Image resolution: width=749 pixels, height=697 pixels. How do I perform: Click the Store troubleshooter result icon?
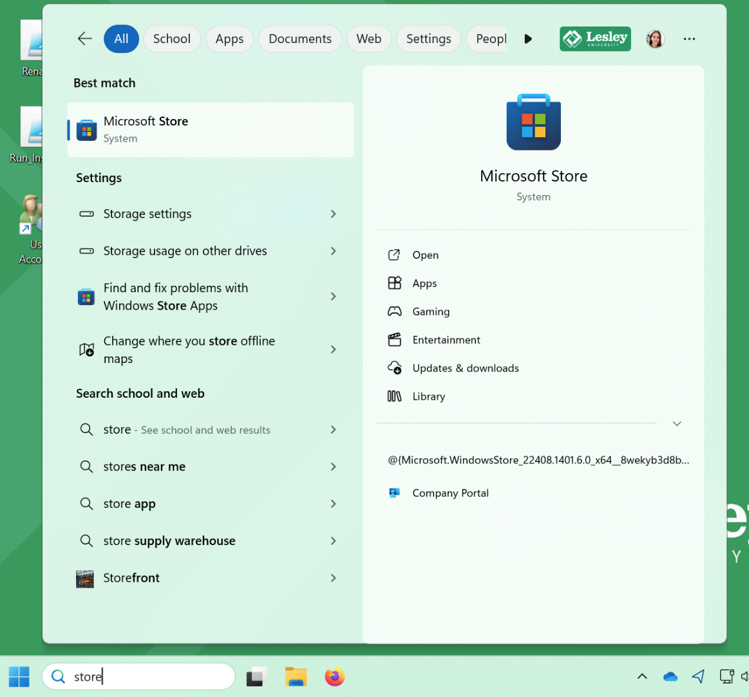pyautogui.click(x=86, y=297)
